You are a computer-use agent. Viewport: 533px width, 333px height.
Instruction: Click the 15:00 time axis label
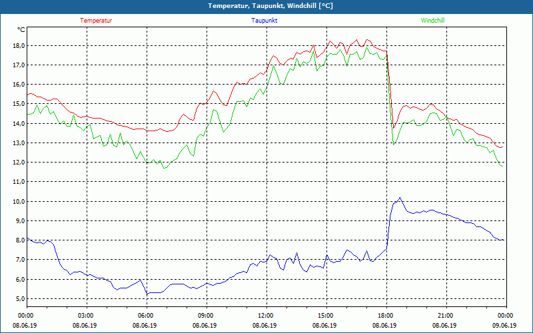click(324, 316)
